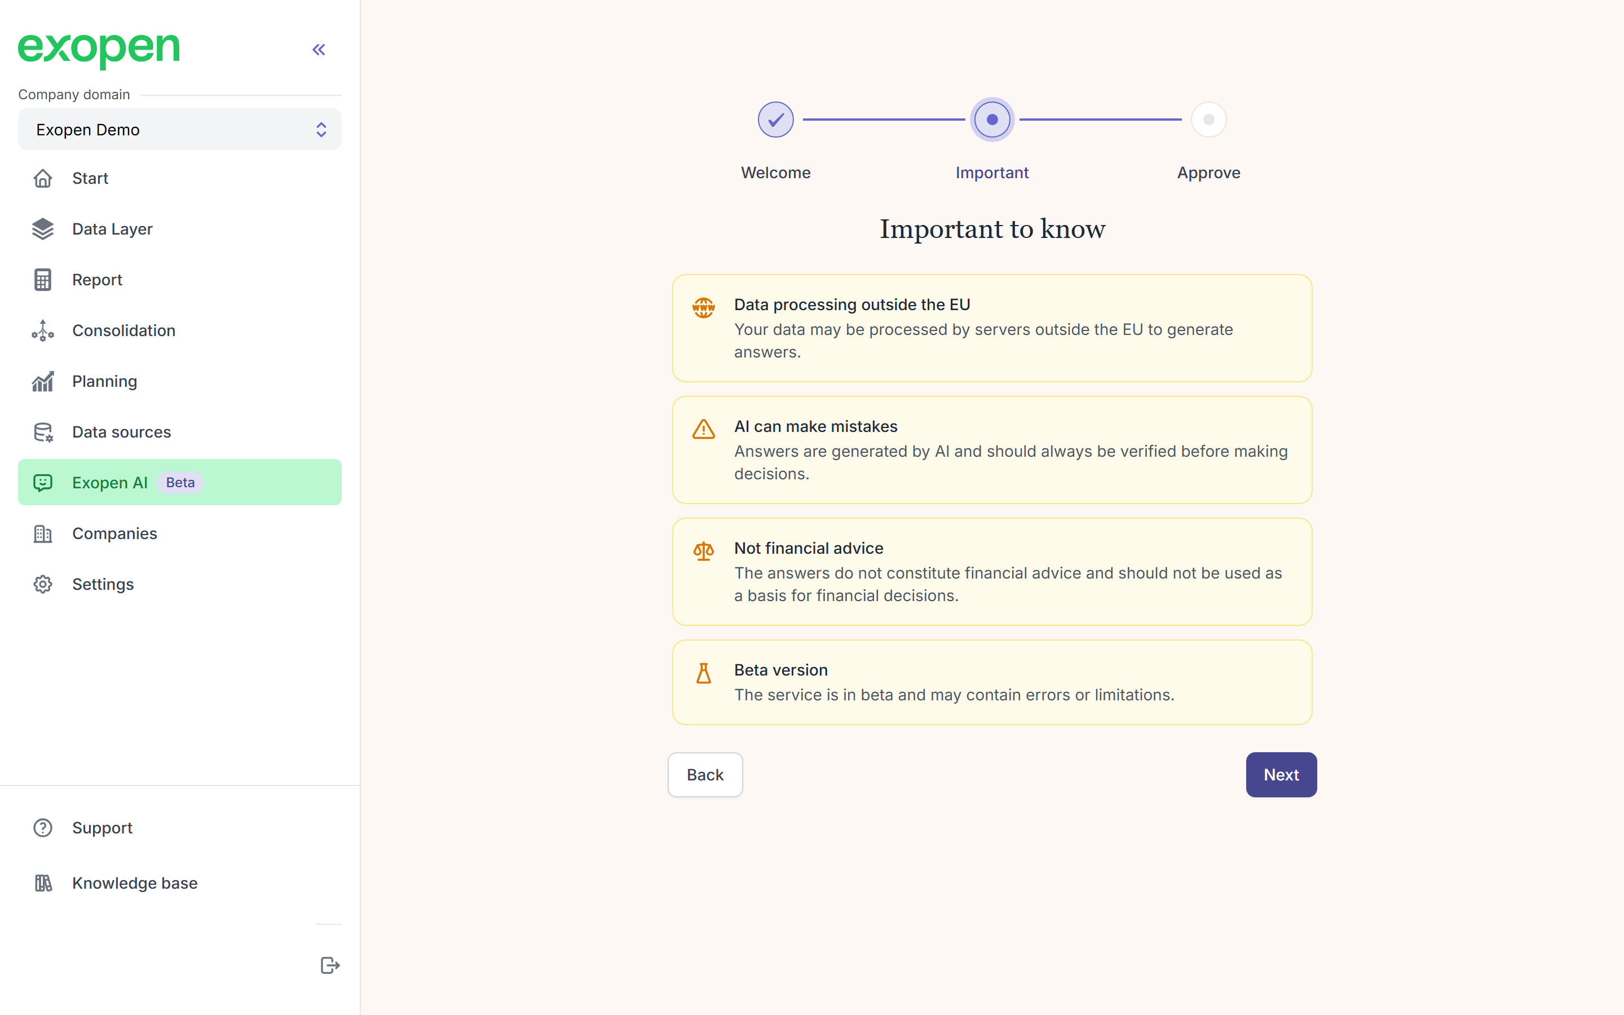Click the 'Beta version' heading
Screen dimensions: 1624x1015
[x=781, y=670]
